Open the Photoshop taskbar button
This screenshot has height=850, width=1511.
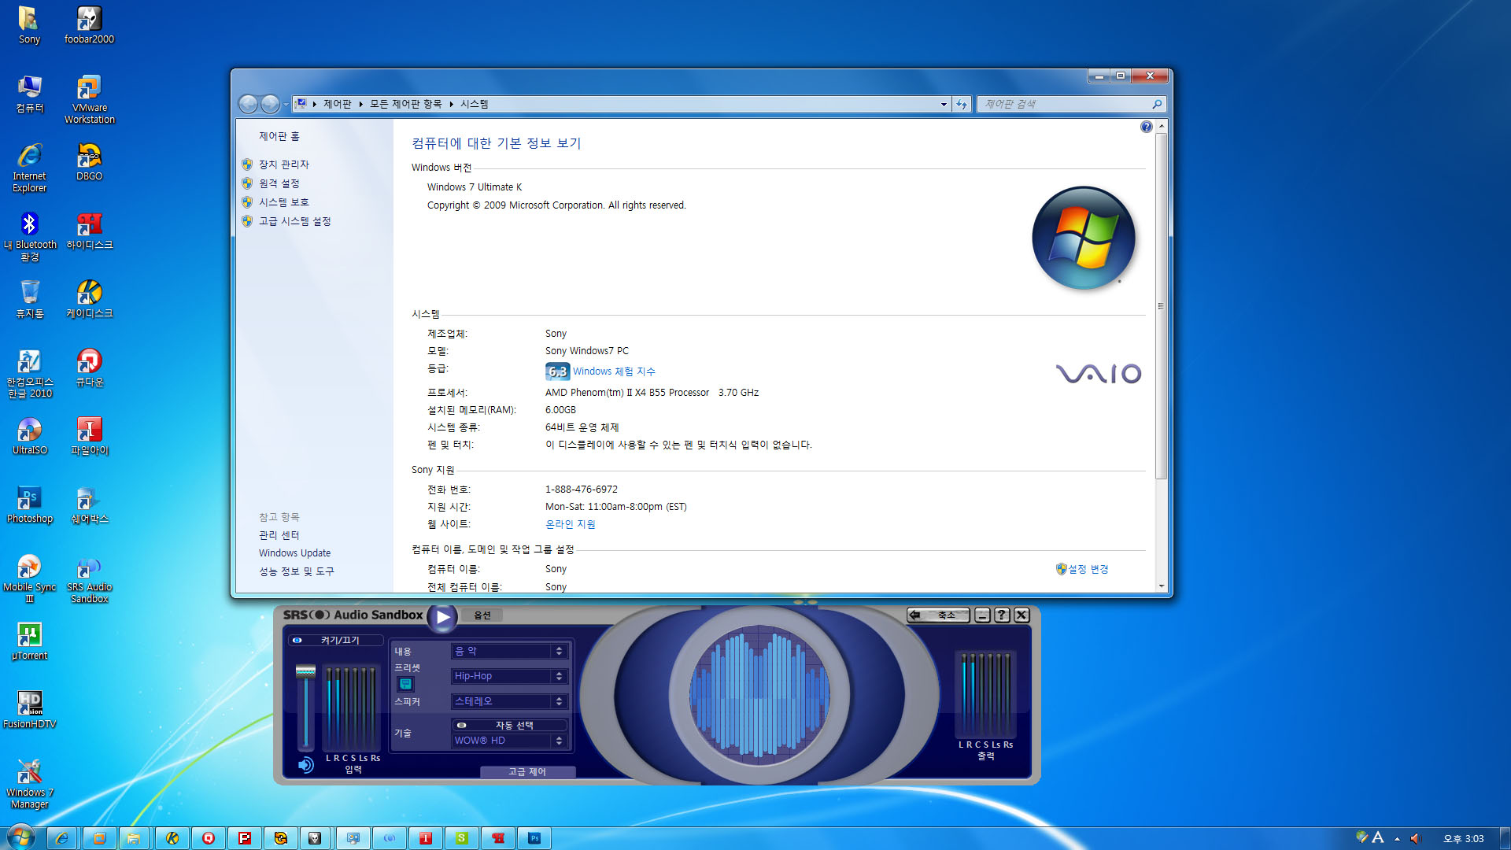pyautogui.click(x=534, y=838)
